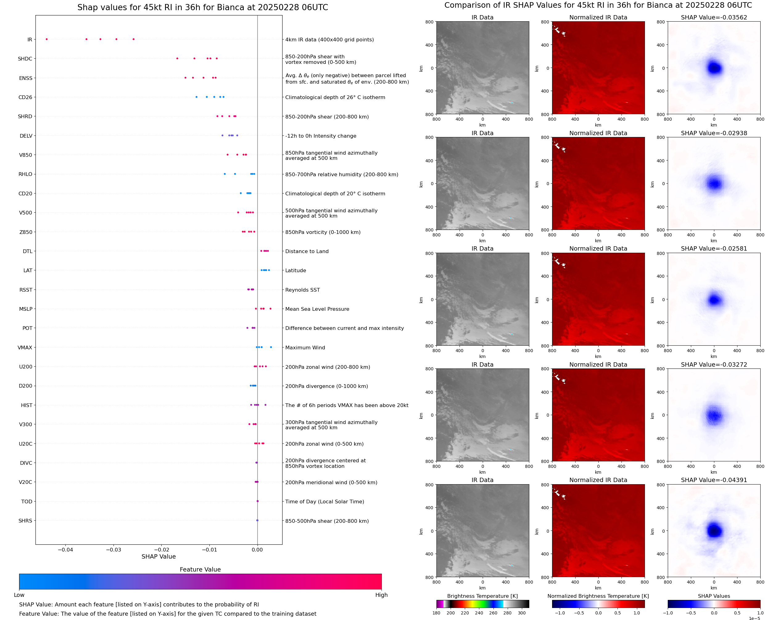The height and width of the screenshot is (620, 768).
Task: Click the top IR Data image
Action: coord(482,68)
